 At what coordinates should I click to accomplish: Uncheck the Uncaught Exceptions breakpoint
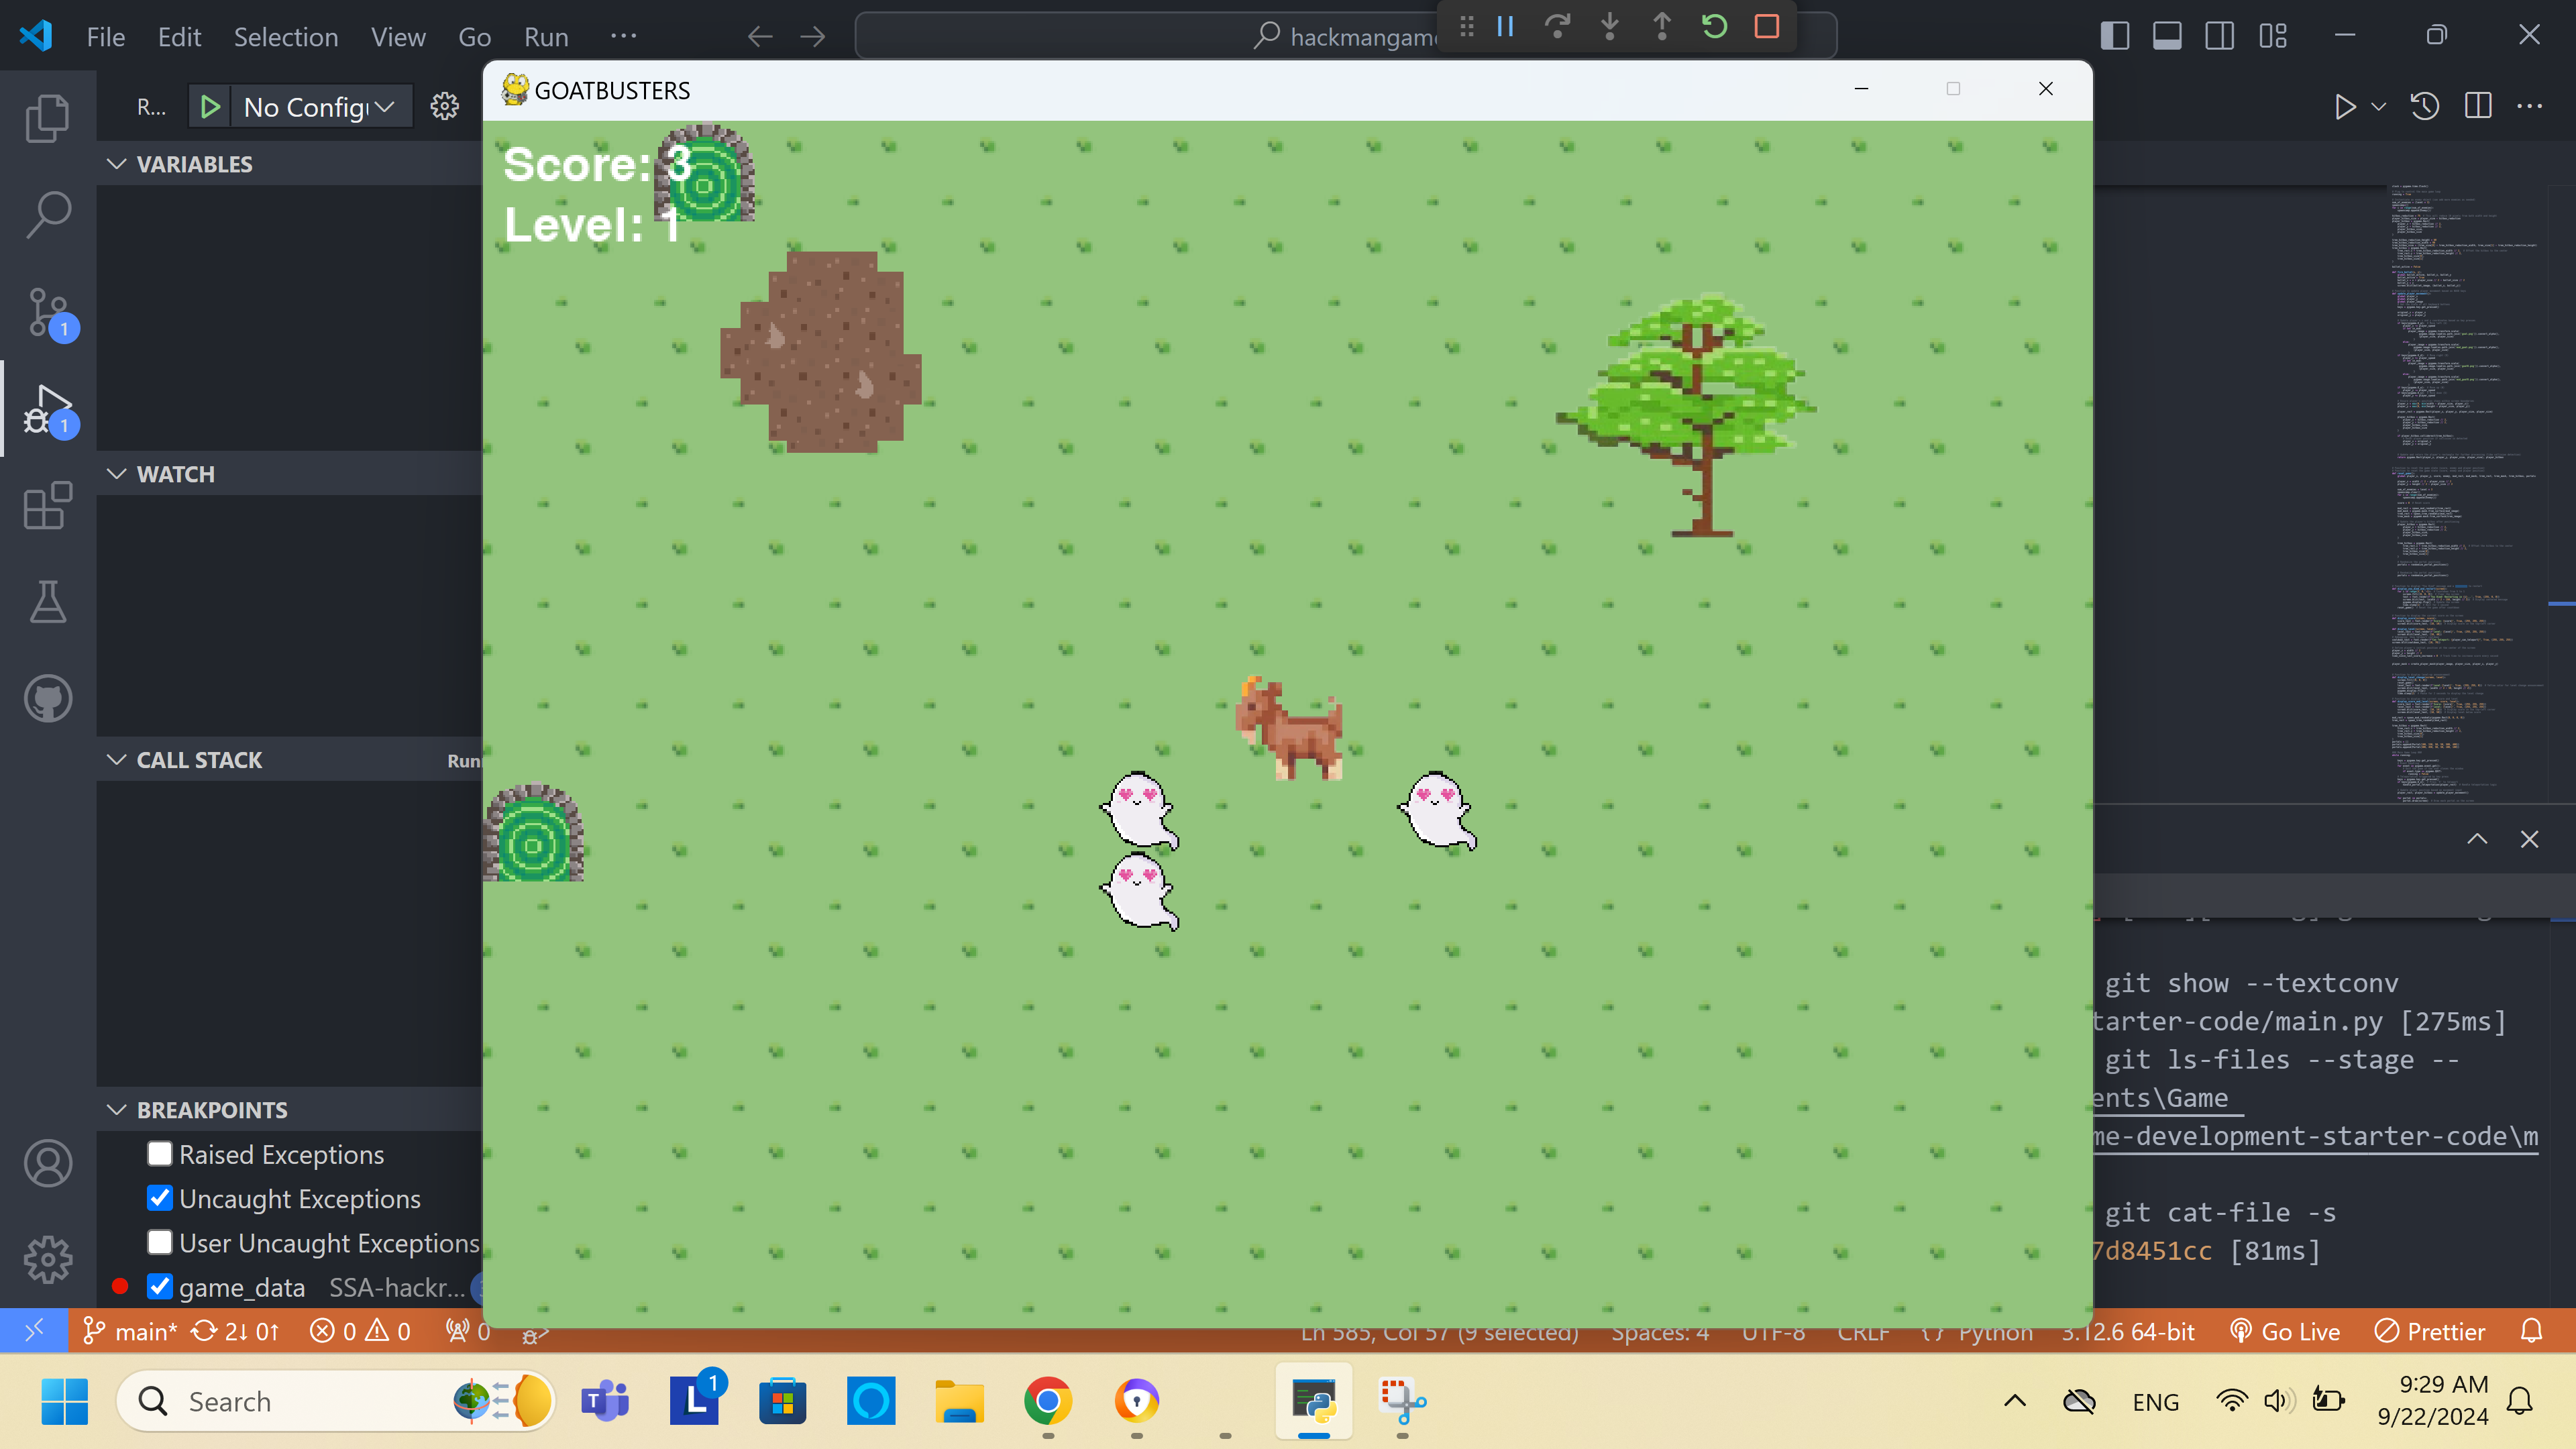[x=160, y=1198]
